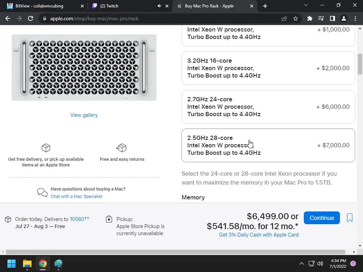Click the Continue button
Viewport: 363px width, 272px height.
pos(322,218)
